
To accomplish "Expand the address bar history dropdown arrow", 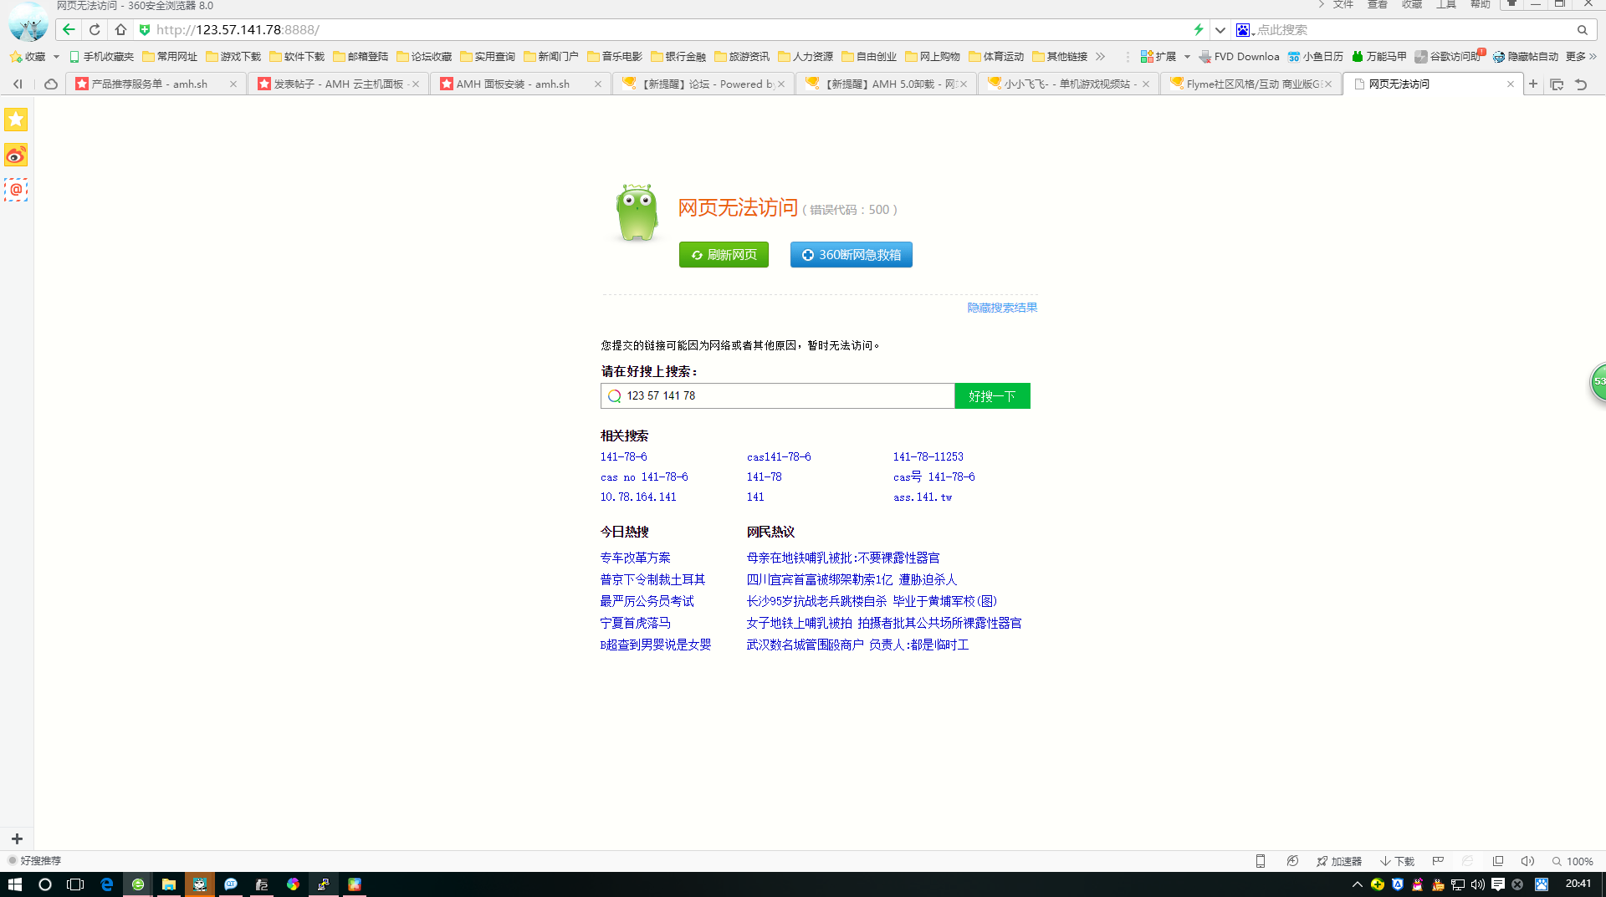I will click(x=1220, y=30).
